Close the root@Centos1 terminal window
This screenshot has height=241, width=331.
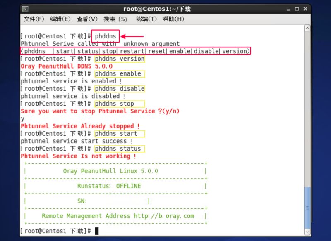tap(306, 9)
